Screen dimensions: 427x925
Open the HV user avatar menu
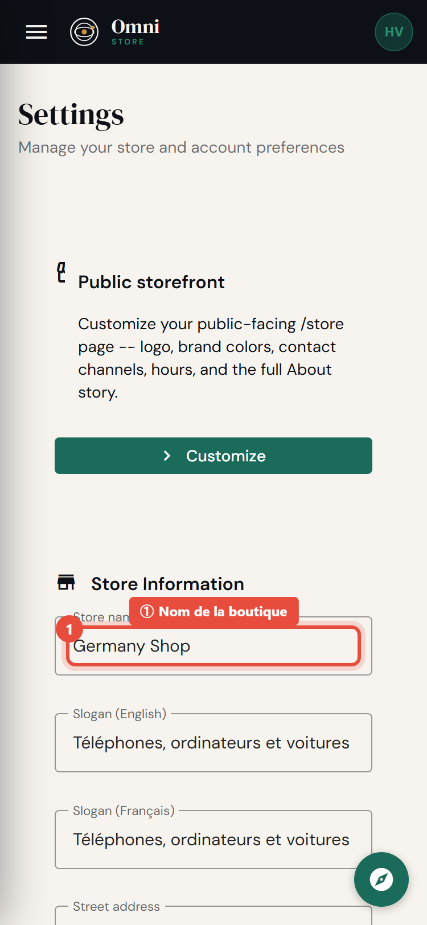pyautogui.click(x=394, y=32)
